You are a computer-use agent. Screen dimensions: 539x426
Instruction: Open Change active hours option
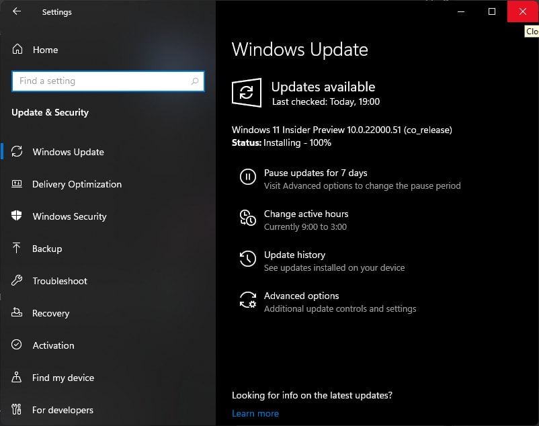pyautogui.click(x=306, y=214)
